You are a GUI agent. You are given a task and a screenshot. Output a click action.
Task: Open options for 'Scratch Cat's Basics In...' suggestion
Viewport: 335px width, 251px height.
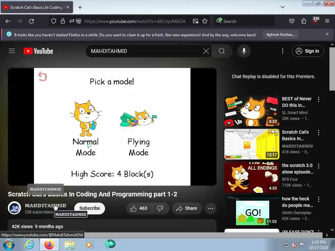coord(319,133)
